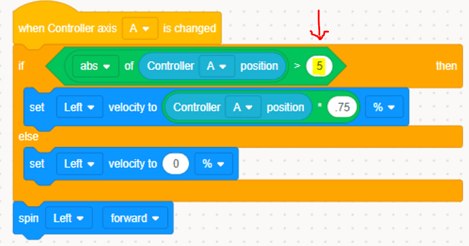Click the 0 velocity input field
469x246 pixels.
tap(176, 164)
